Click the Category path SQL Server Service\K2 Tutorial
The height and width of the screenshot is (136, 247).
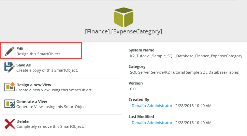[184, 72]
